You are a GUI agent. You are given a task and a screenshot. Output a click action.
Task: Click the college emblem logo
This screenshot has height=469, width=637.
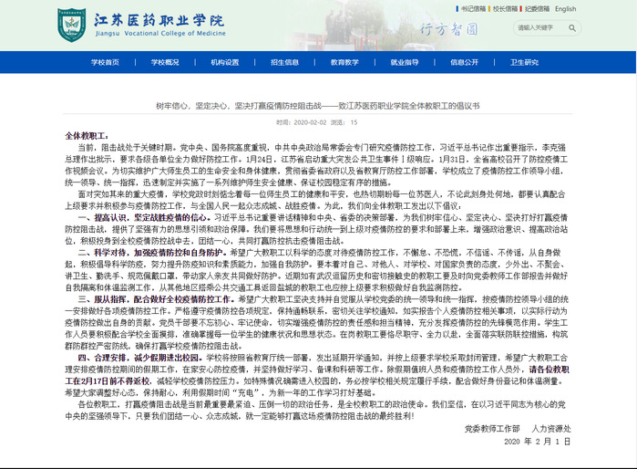(x=72, y=25)
